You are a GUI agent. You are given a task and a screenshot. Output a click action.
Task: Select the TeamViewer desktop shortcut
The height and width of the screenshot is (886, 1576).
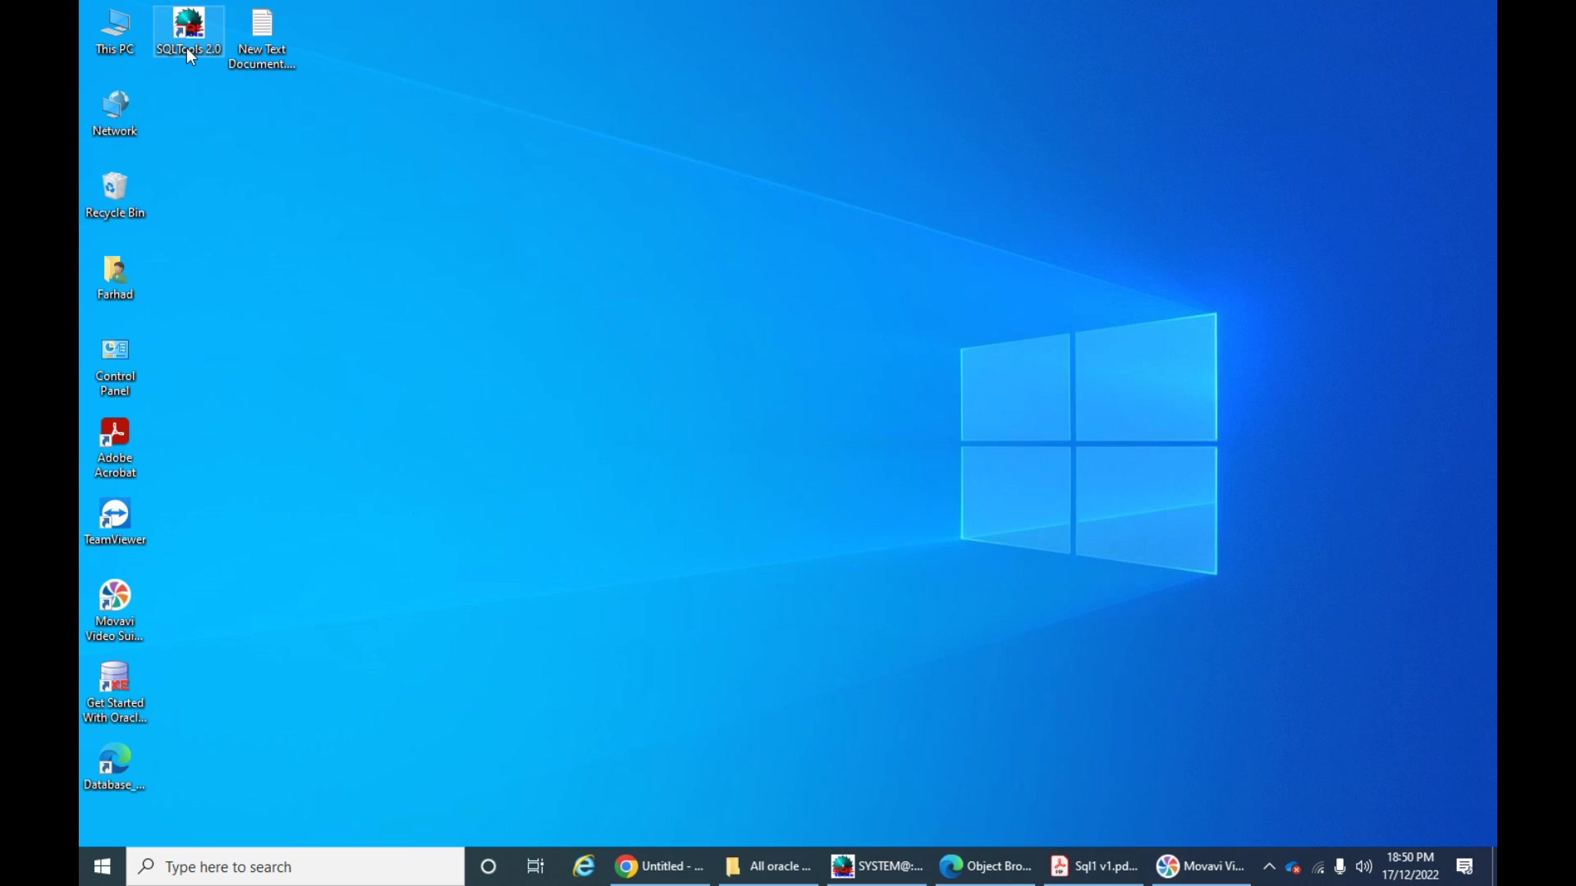click(115, 523)
